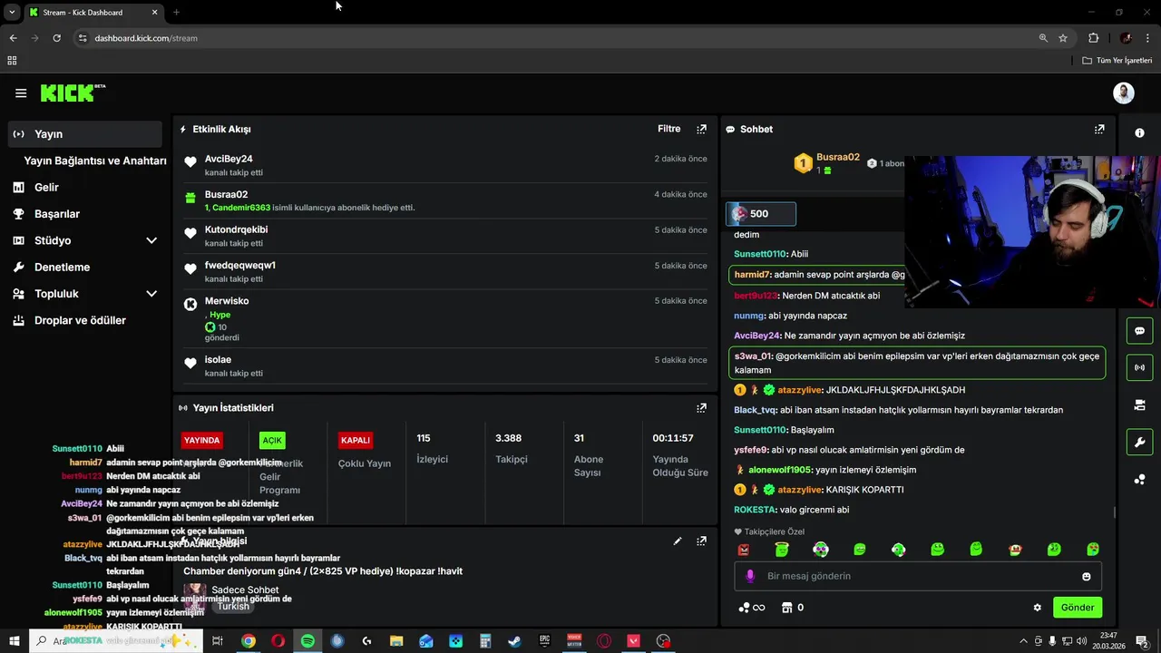Open the hamburger menu next to Kick logo
The width and height of the screenshot is (1161, 653).
pos(21,93)
